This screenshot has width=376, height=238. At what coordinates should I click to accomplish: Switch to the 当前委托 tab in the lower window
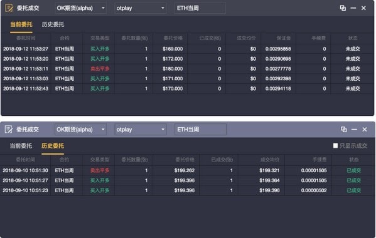tap(21, 146)
